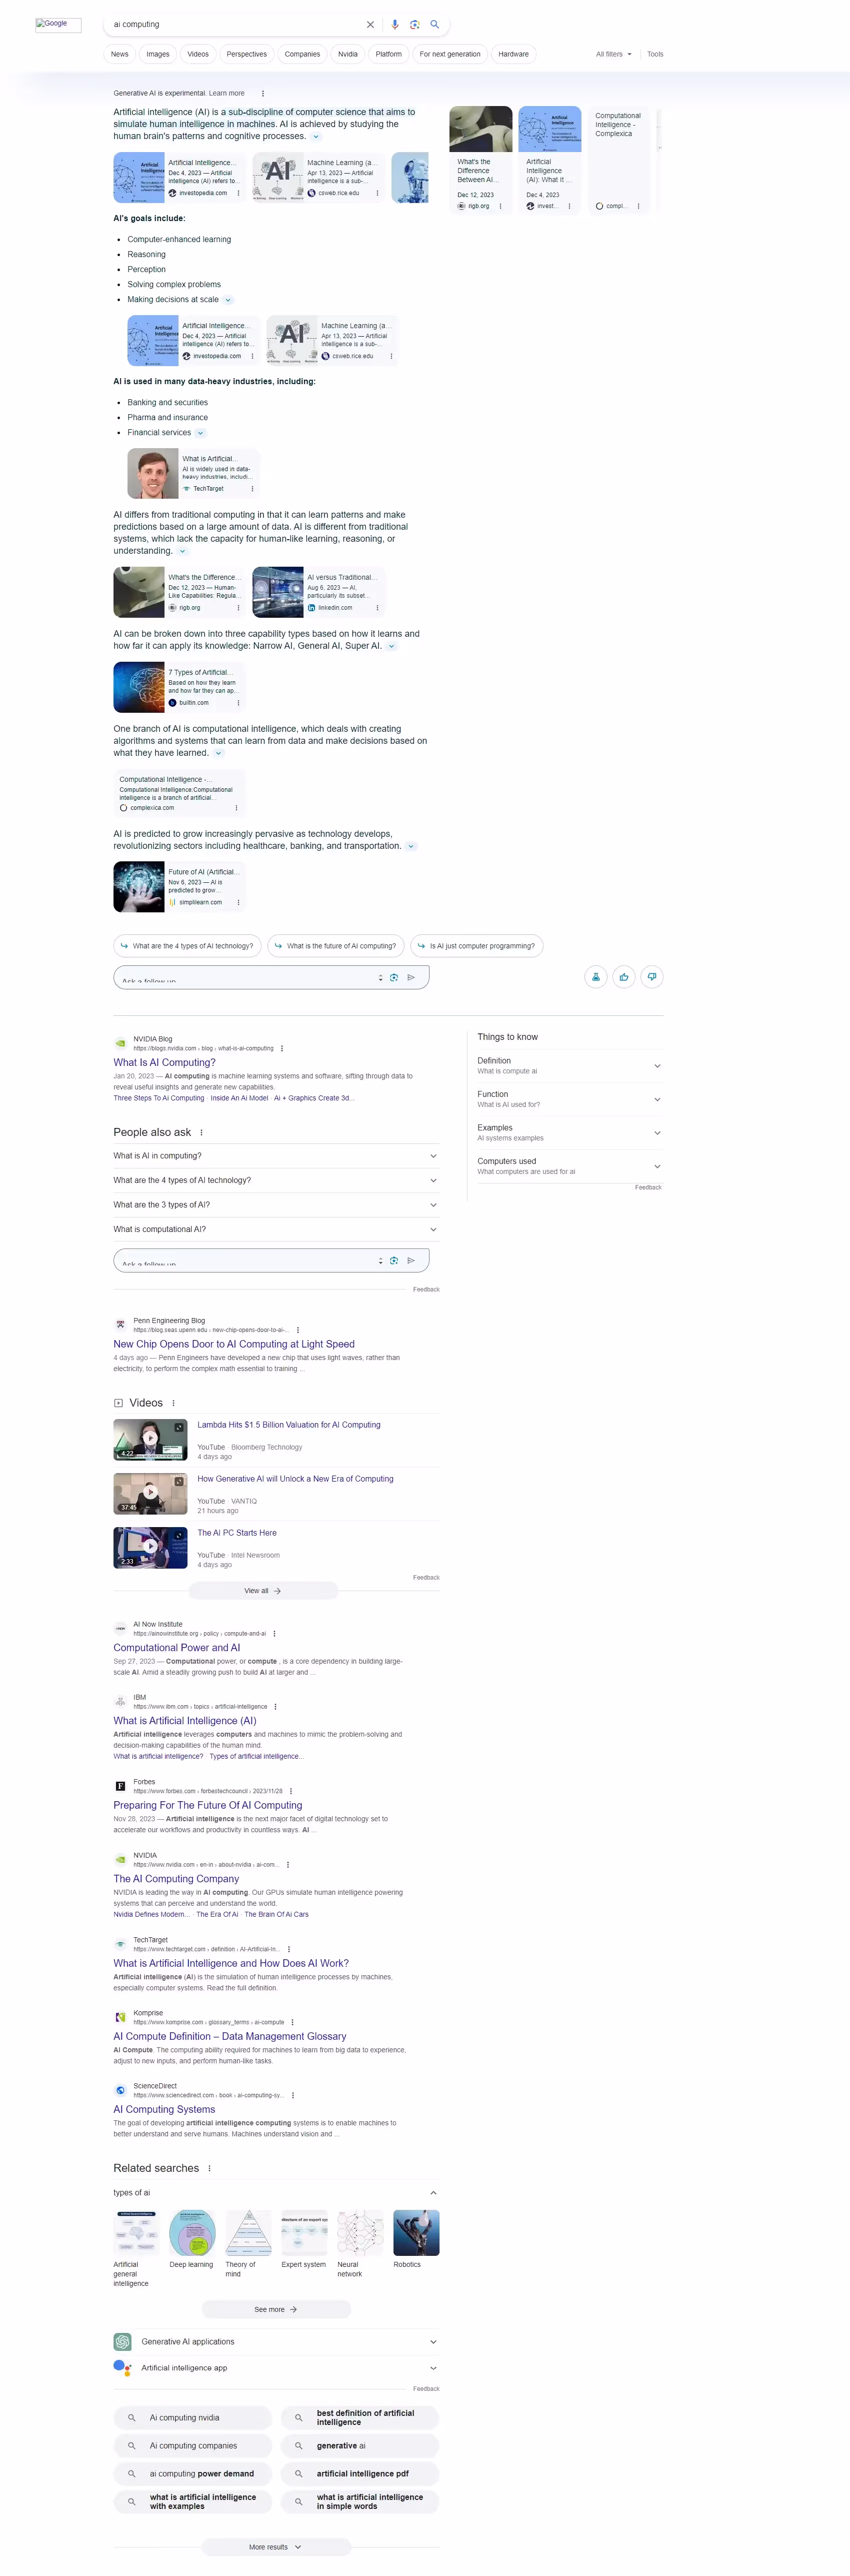This screenshot has height=2576, width=850.
Task: Select the Nvidia filter chip
Action: [x=348, y=54]
